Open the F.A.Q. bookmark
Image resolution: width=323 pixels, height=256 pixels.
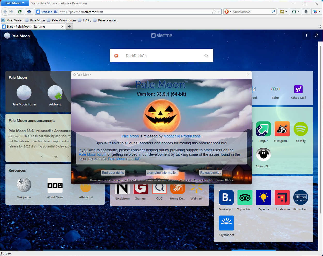pyautogui.click(x=84, y=20)
